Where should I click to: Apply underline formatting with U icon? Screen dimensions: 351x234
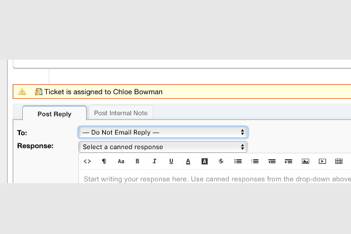171,161
